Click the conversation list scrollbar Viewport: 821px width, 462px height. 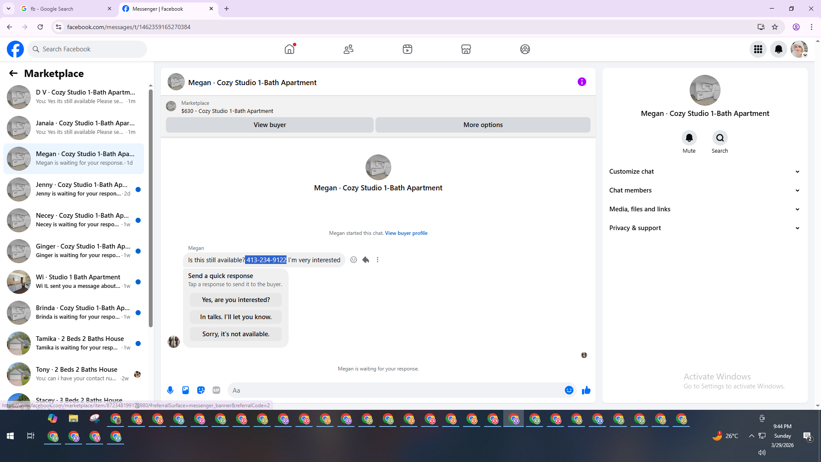151,207
